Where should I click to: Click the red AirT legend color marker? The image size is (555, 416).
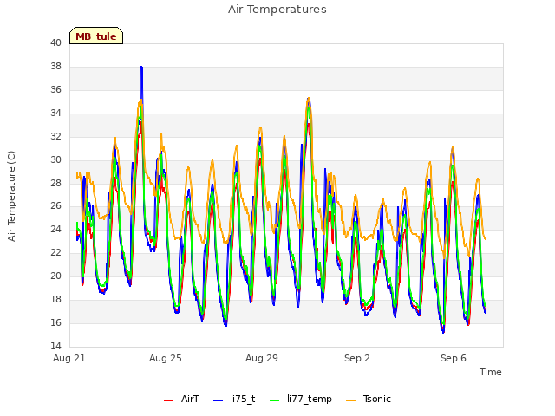click(x=168, y=400)
